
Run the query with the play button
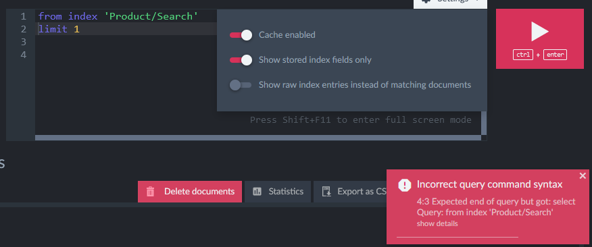(539, 39)
